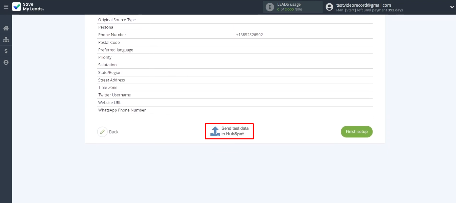The image size is (456, 203).
Task: Select the Twitter Username row
Action: click(x=235, y=95)
